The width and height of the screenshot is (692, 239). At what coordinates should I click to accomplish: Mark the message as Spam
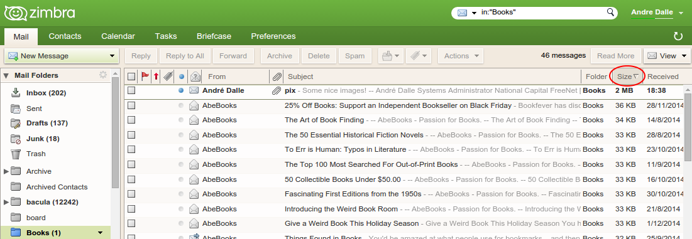(355, 56)
